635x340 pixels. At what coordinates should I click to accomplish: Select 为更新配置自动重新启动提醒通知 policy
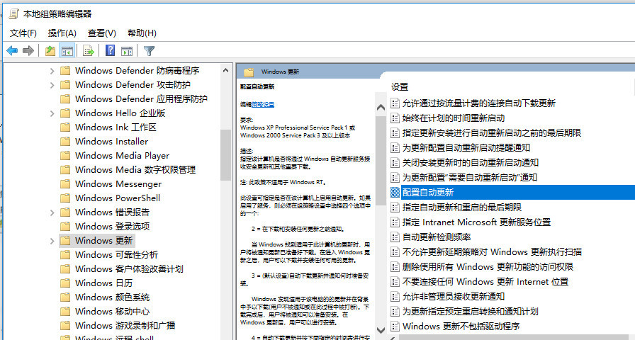(466, 148)
